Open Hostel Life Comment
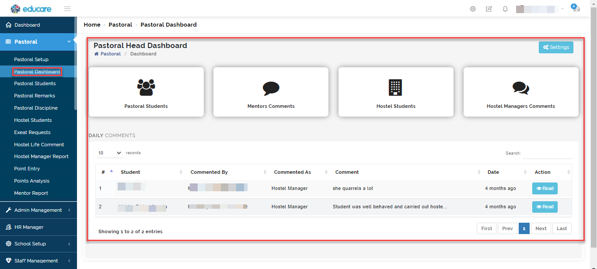Viewport: 597px width, 269px height. (x=39, y=145)
